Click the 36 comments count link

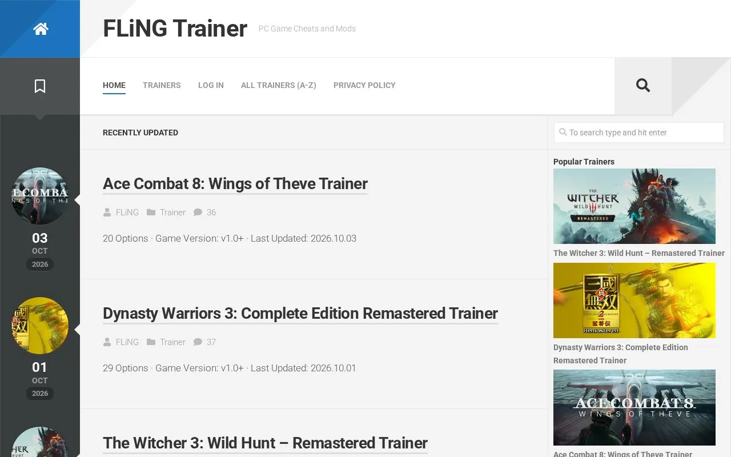click(x=211, y=213)
